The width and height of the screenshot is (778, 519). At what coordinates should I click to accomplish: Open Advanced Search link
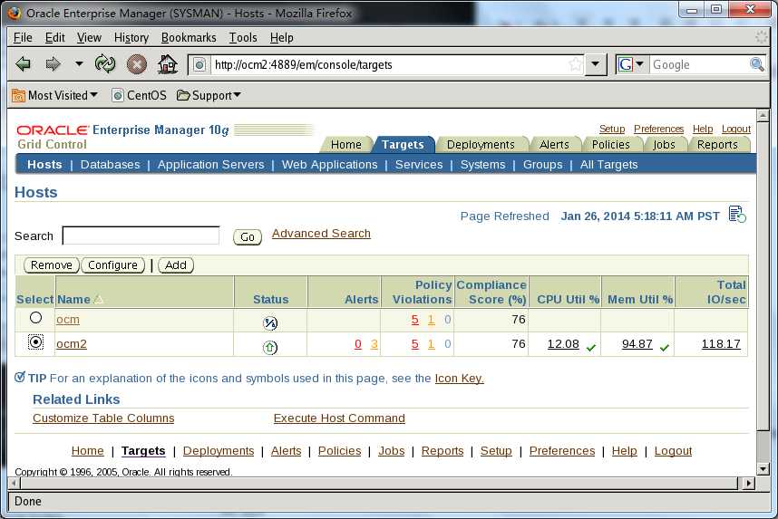(x=321, y=234)
